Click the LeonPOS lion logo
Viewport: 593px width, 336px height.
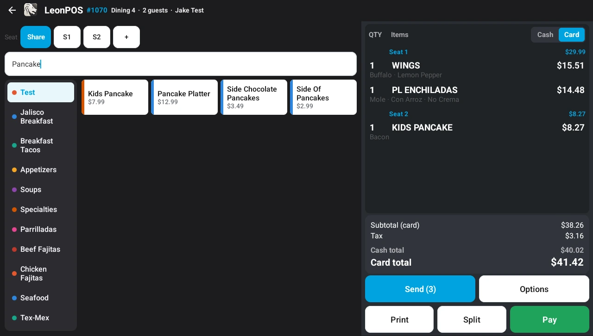coord(31,10)
